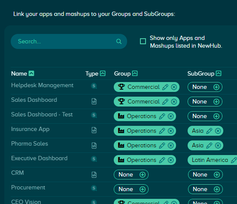Image resolution: width=237 pixels, height=204 pixels.
Task: Select Insurance App name
Action: (30, 129)
